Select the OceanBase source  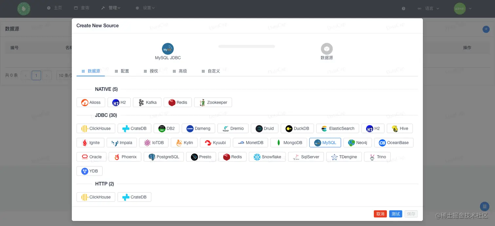[x=394, y=142]
